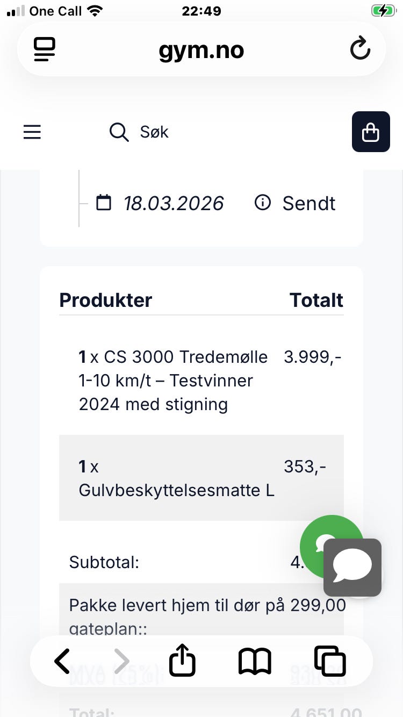
Task: Open the gray message widget
Action: pos(352,567)
